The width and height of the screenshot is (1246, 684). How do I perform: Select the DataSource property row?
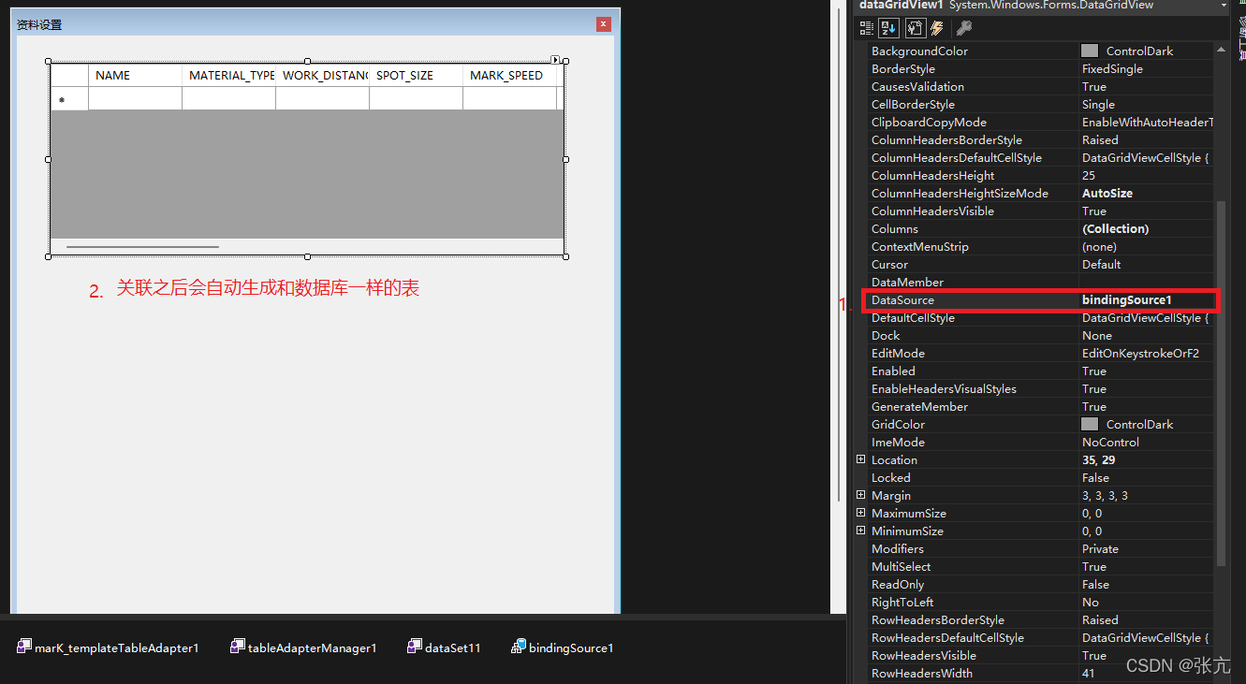974,300
